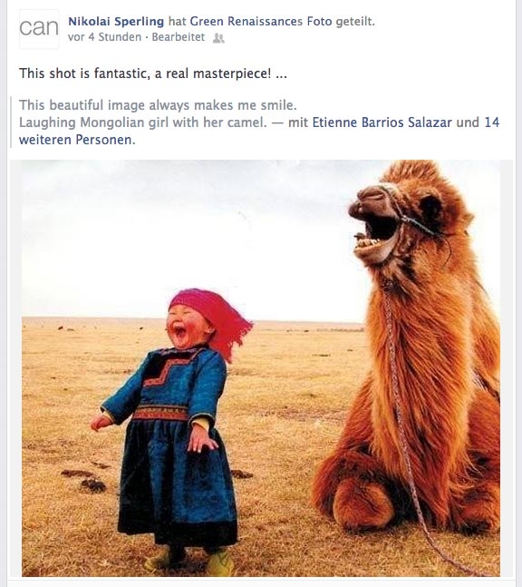Expand the truncated post text ellipsis
522x587 pixels.
pyautogui.click(x=281, y=73)
